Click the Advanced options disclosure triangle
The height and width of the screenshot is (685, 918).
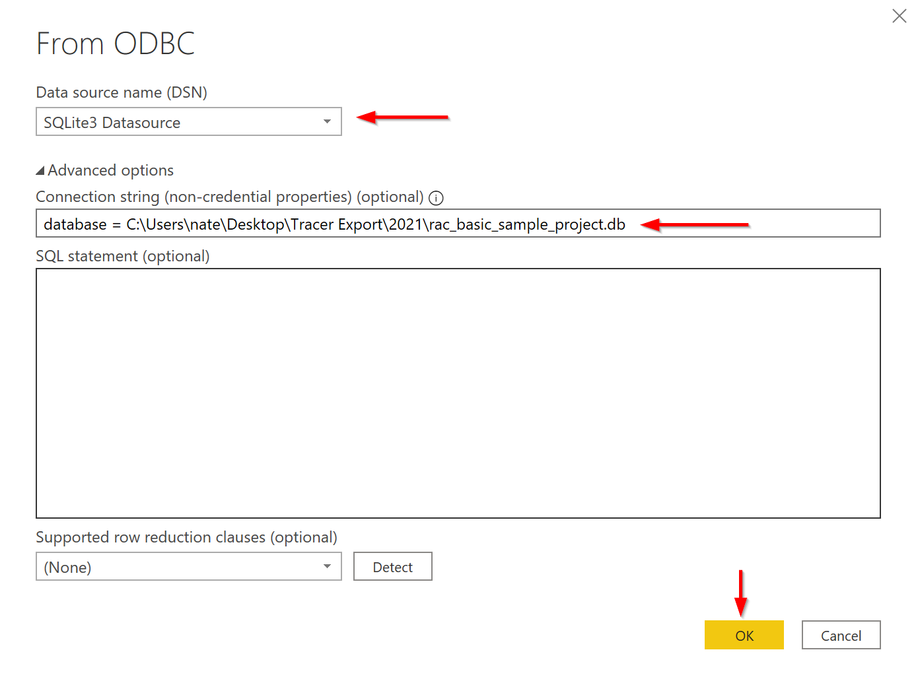point(40,170)
